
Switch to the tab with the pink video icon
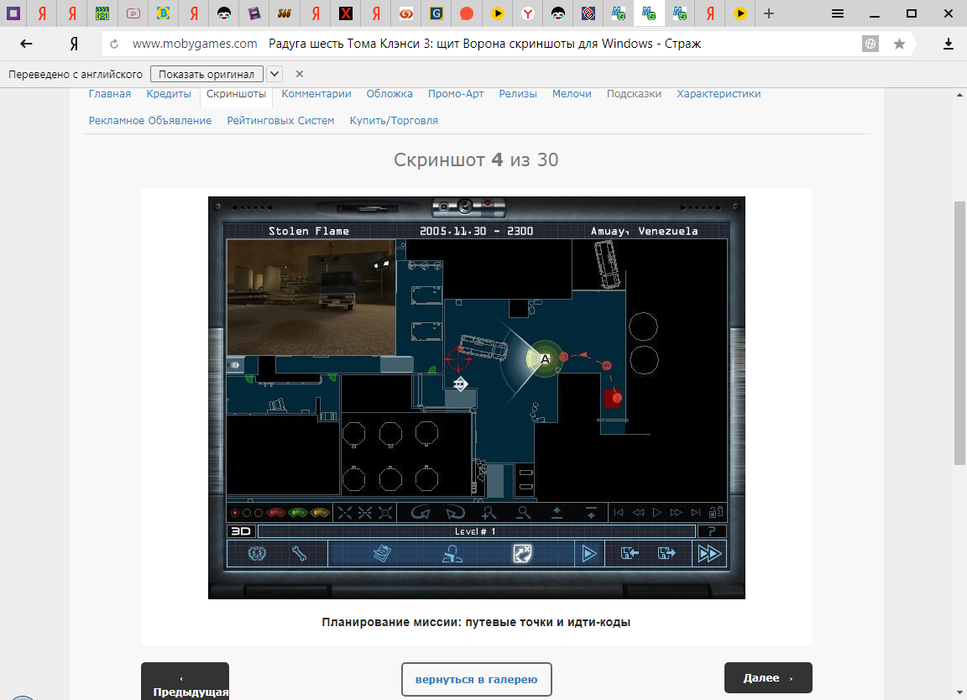point(133,13)
